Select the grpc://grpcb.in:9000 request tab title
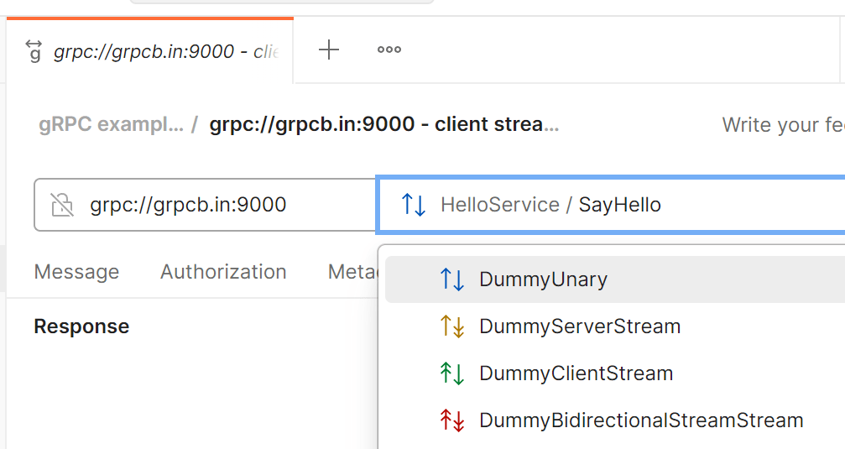 point(164,51)
